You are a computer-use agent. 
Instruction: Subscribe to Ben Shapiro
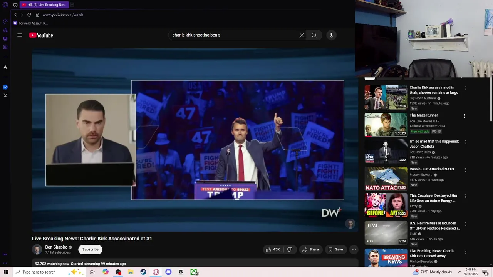point(91,249)
